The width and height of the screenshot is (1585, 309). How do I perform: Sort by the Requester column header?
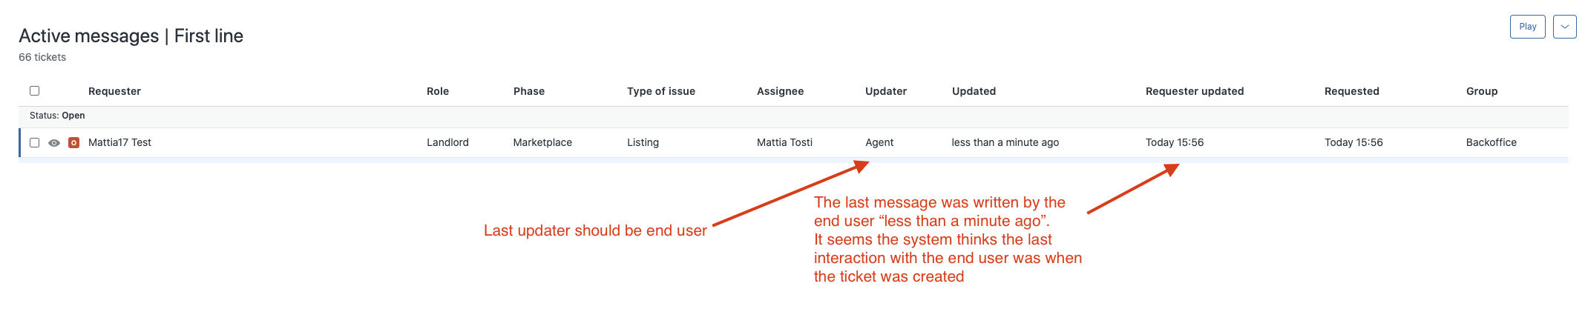[x=114, y=91]
